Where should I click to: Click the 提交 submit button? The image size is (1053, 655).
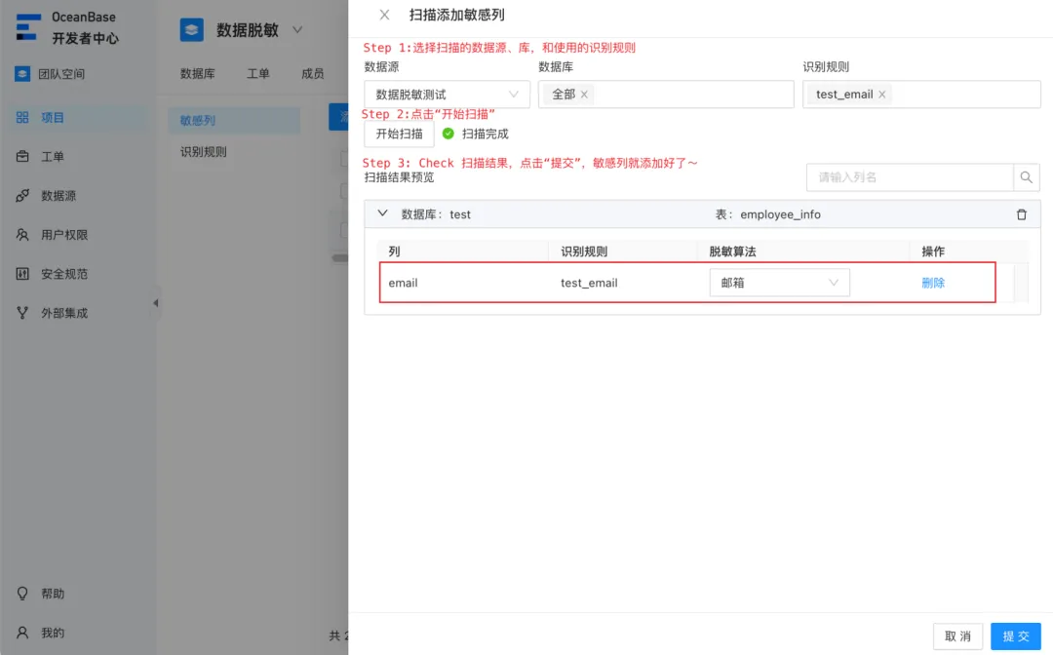[1015, 636]
